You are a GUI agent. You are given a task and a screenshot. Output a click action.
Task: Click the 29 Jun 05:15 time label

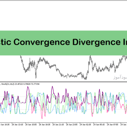99,124
